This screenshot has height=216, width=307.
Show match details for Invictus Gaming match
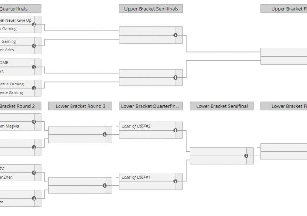(x=34, y=88)
